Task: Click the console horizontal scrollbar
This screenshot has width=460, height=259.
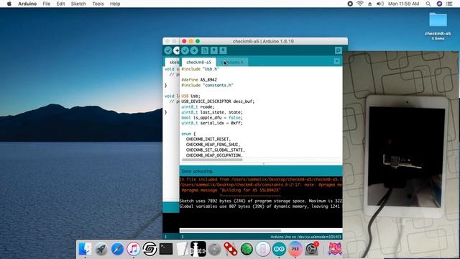Action: 230,230
